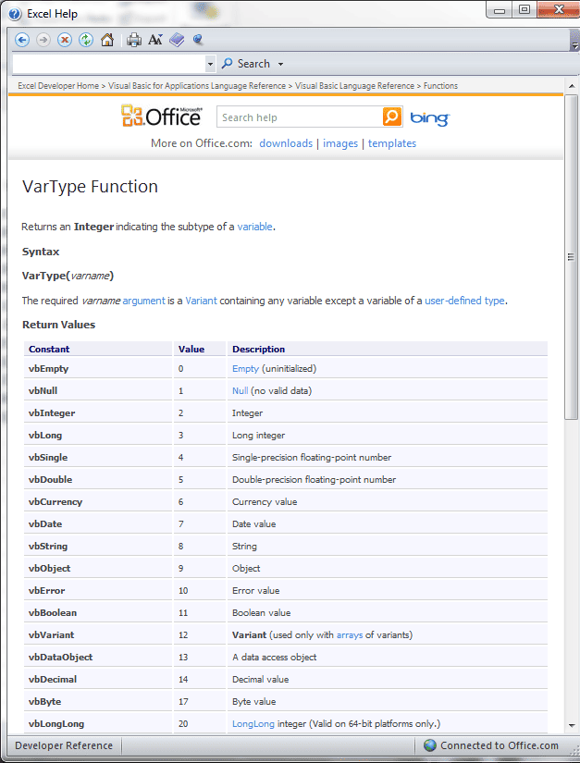This screenshot has width=580, height=763.
Task: Click the user-defined type hyperlink
Action: [x=464, y=301]
